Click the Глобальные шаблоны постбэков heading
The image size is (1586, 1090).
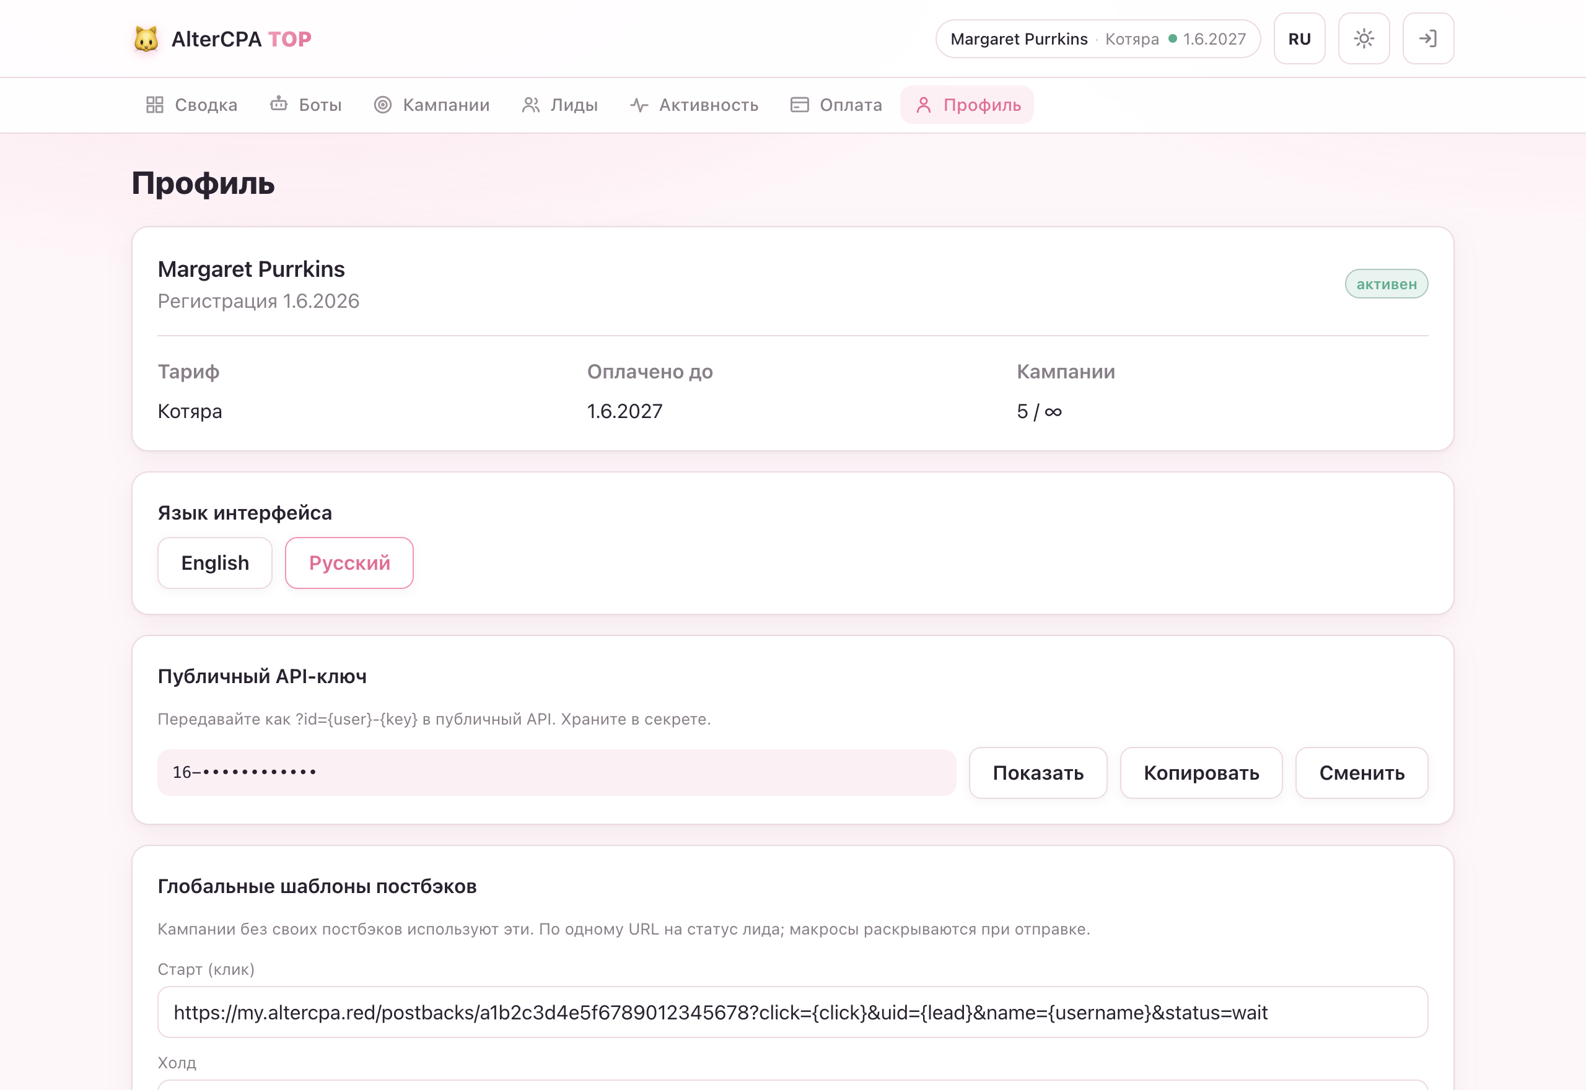pyautogui.click(x=317, y=886)
